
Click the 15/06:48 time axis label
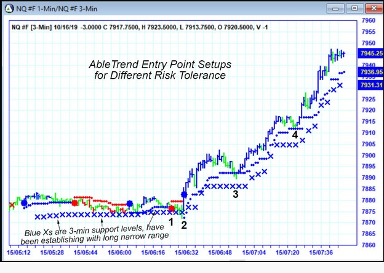(220, 252)
